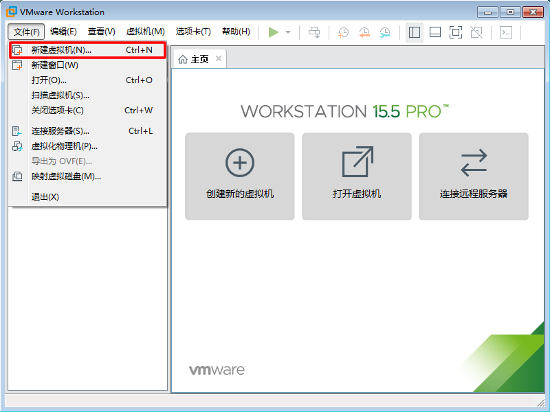Choose 打开(O)... menu entry
The image size is (550, 412).
49,80
